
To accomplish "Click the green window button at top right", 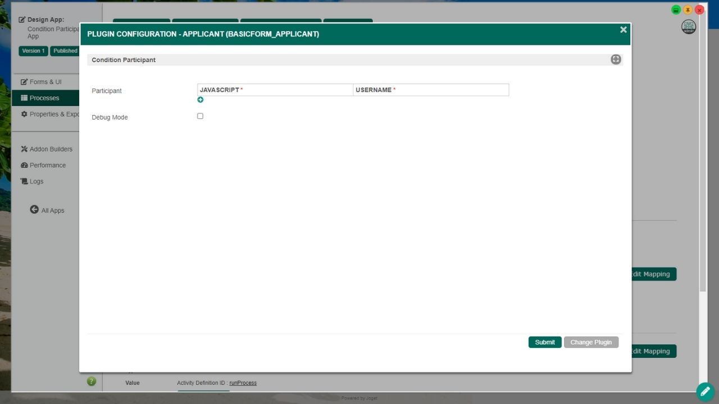I will 676,10.
